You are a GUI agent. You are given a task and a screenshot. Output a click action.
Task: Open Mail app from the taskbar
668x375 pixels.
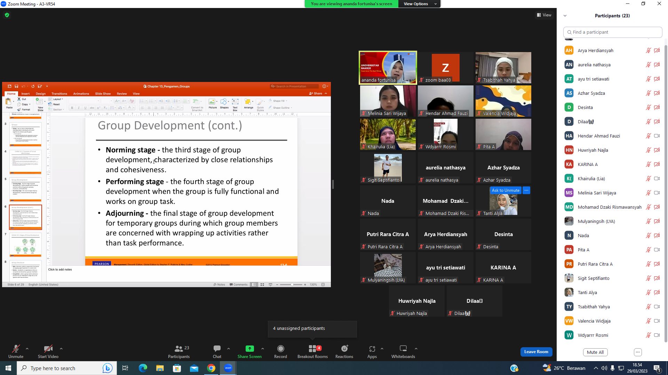(194, 368)
